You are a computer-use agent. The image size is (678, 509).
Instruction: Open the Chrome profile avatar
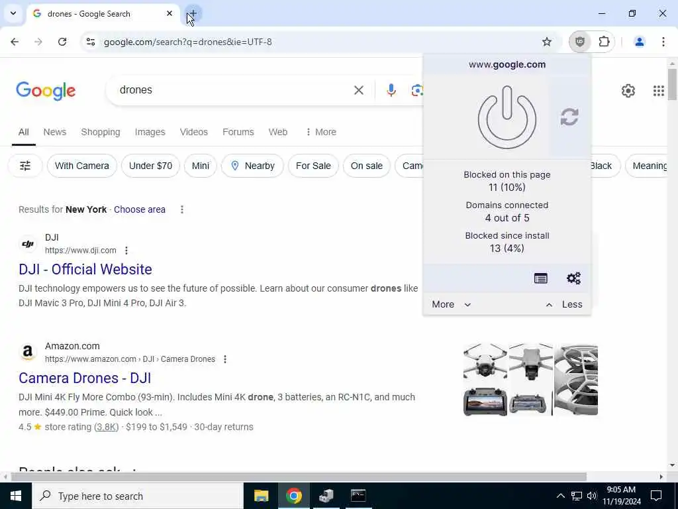(639, 42)
